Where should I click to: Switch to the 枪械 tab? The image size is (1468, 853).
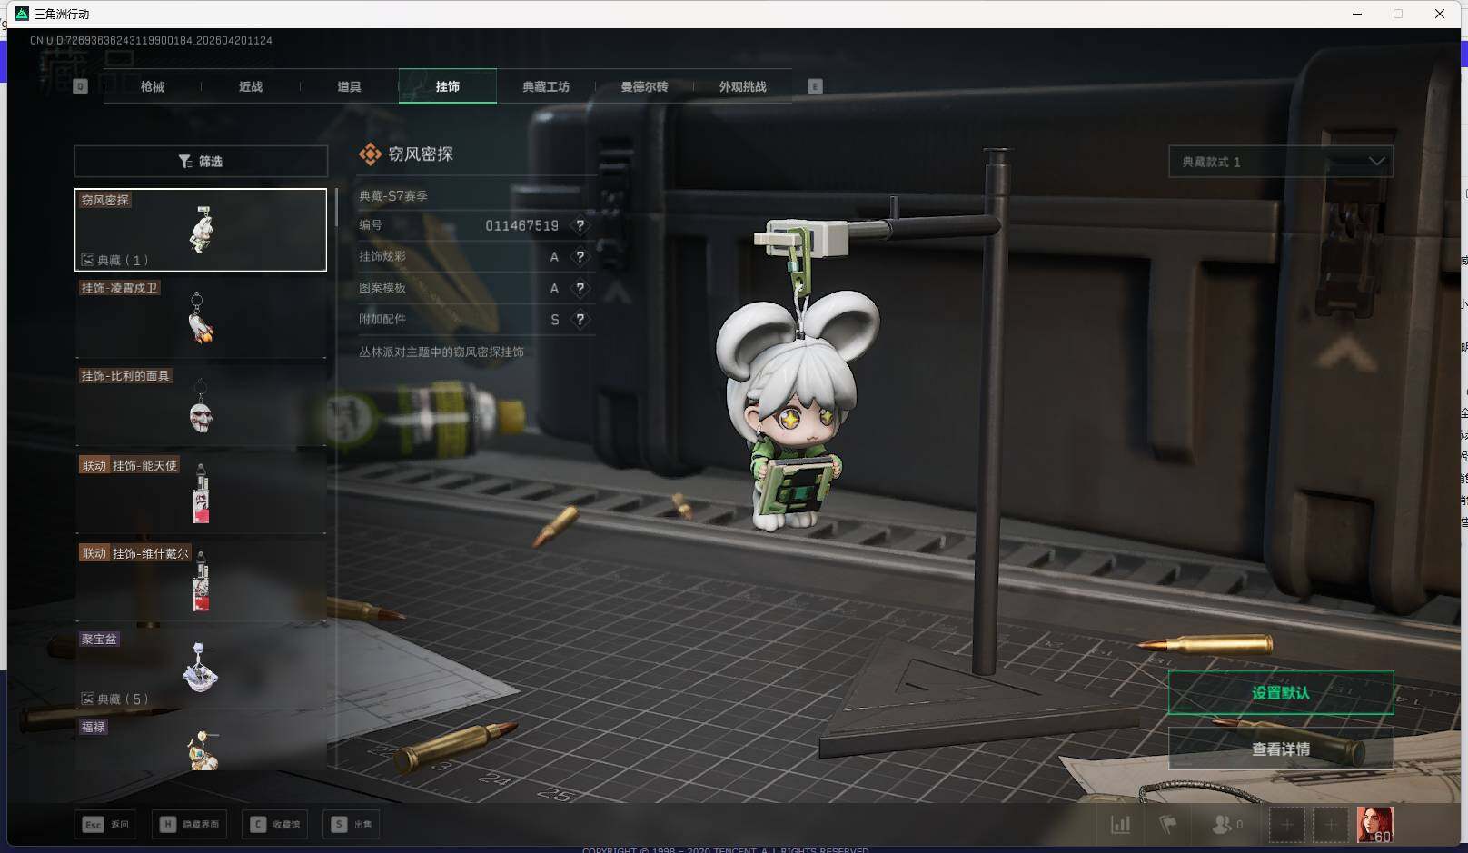(153, 87)
